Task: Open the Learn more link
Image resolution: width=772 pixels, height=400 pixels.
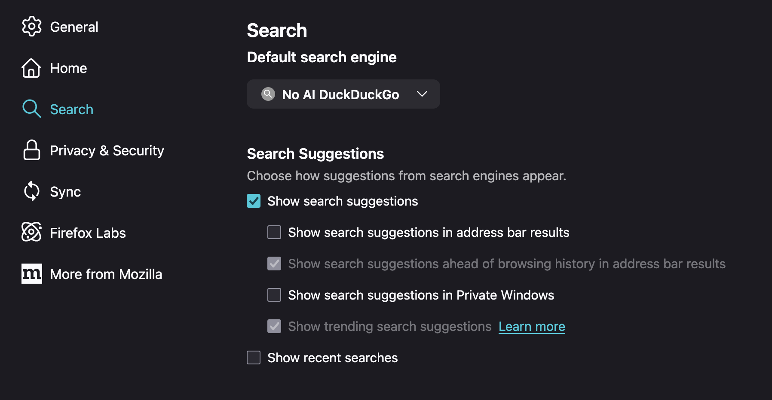Action: 532,327
